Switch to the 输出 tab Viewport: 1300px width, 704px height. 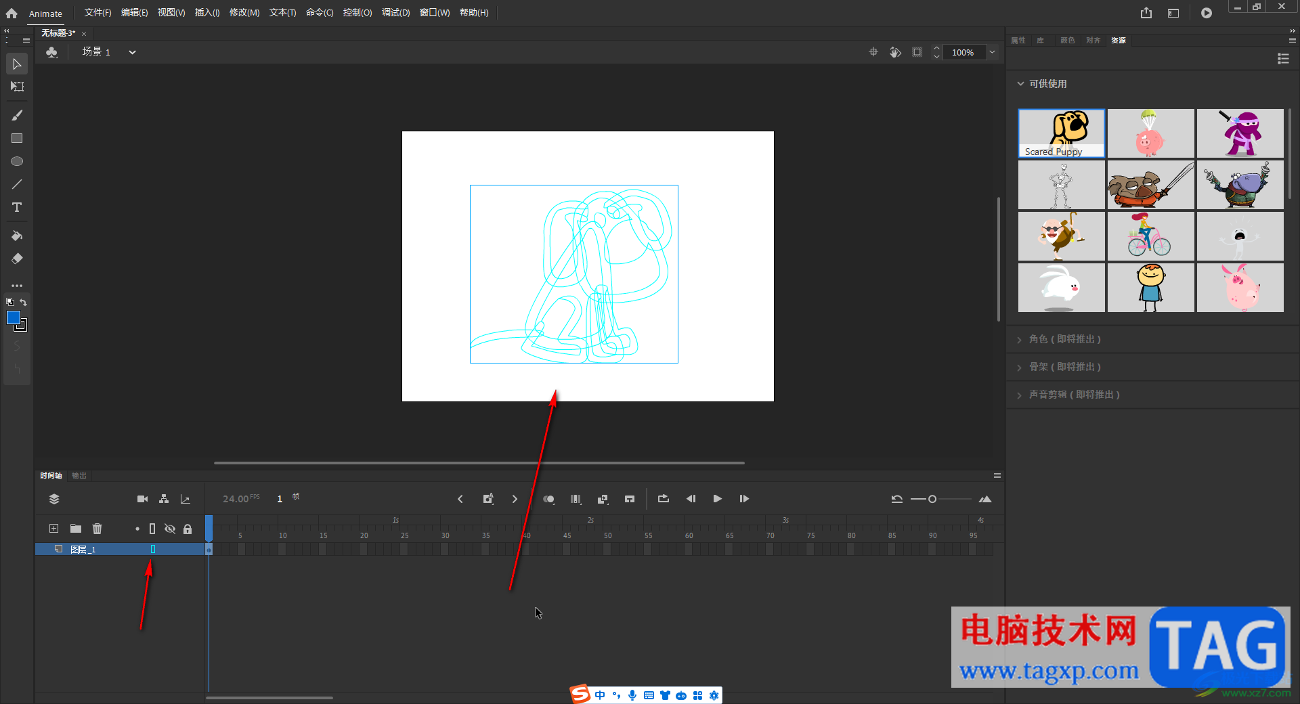point(79,476)
